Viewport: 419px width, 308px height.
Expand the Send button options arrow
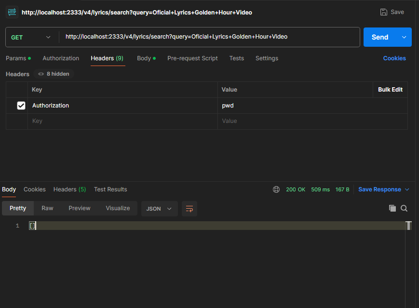coord(404,37)
